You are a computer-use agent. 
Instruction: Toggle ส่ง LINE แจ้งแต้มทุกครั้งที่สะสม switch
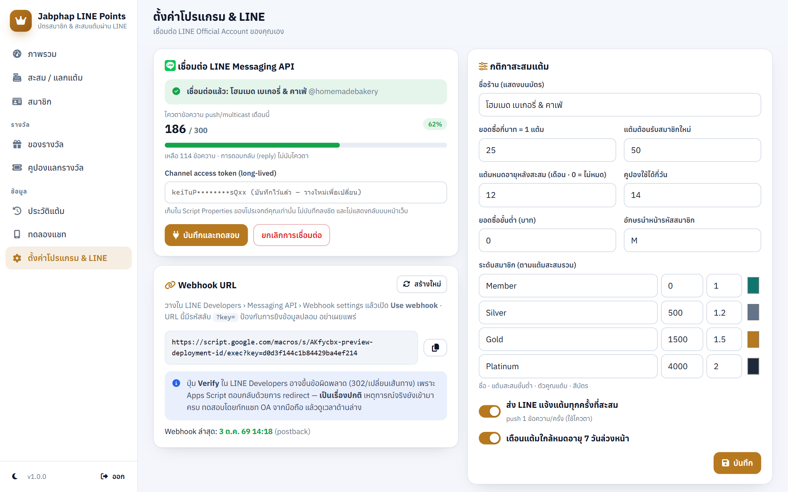coord(490,411)
